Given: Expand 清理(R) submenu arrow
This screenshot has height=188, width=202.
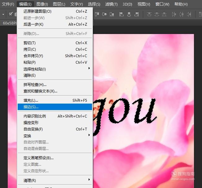Looking at the screenshot, I should point(89,180).
